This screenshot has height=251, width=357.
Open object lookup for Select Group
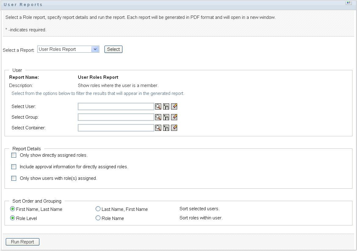pyautogui.click(x=158, y=117)
